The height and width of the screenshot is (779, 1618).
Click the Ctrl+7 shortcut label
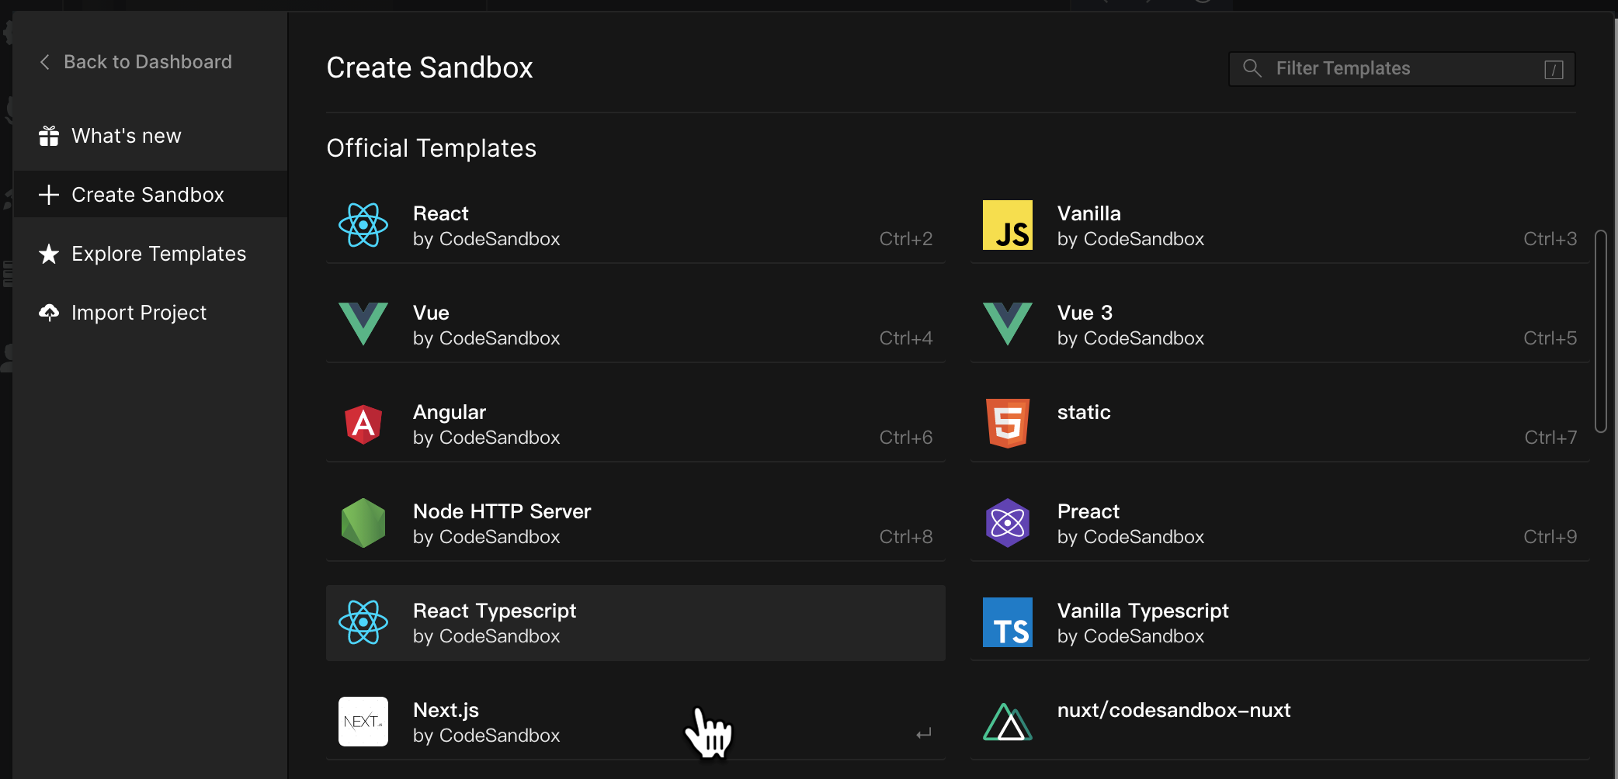1551,438
